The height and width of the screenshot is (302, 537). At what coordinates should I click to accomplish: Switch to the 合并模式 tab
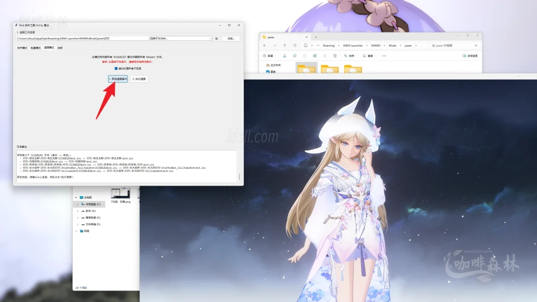point(22,48)
